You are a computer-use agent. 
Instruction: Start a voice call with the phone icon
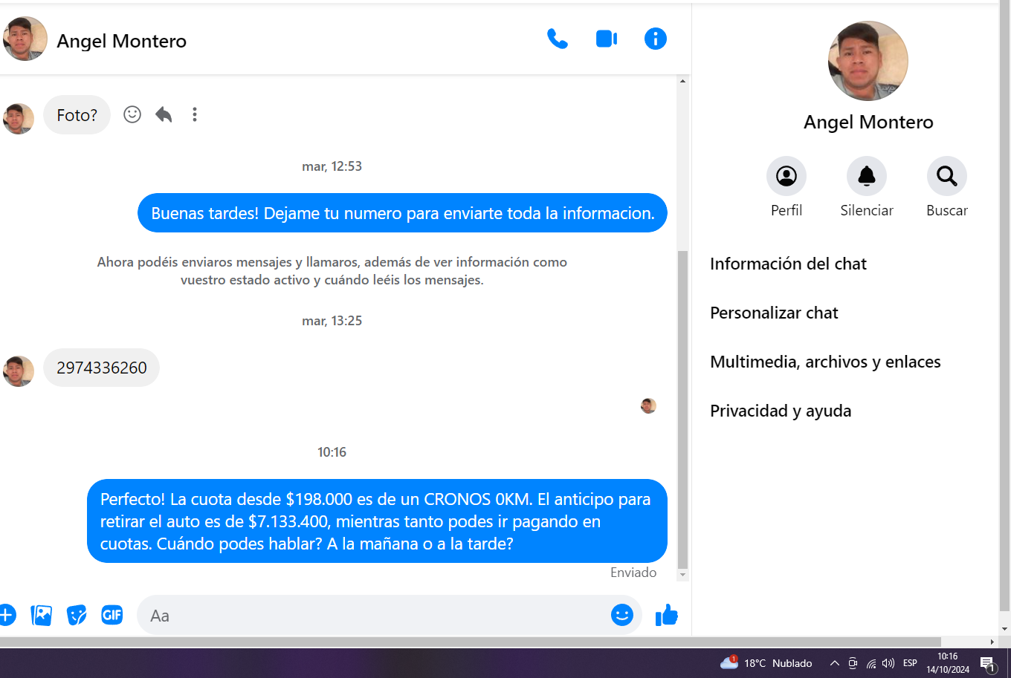[557, 39]
